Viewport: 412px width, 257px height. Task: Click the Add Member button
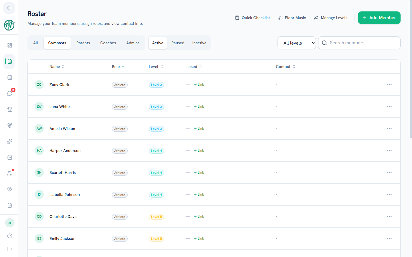tap(379, 18)
